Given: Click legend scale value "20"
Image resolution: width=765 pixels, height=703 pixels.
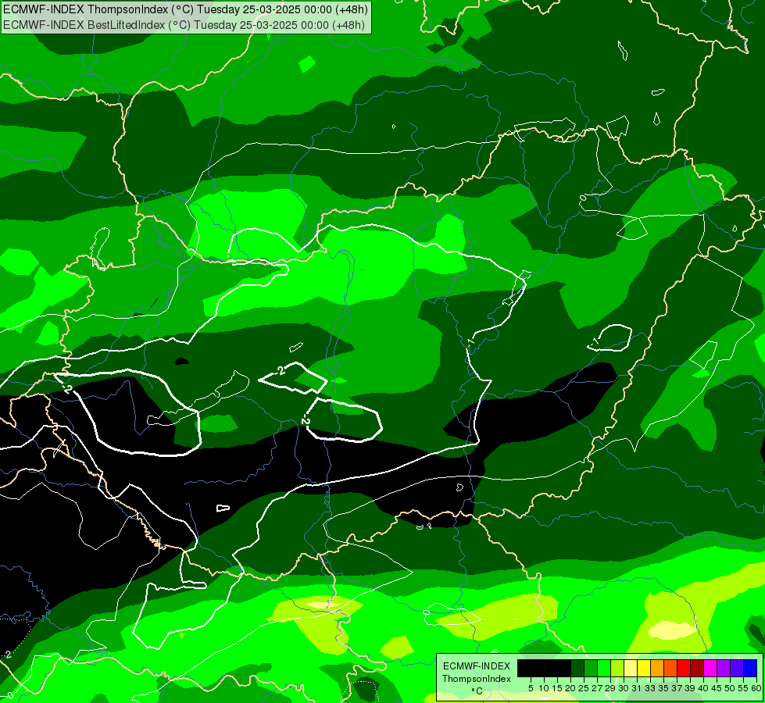Looking at the screenshot, I should pos(571,688).
